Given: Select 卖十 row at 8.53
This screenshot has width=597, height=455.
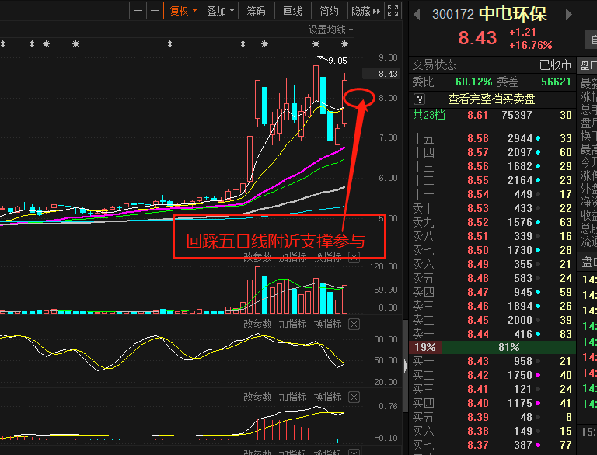Looking at the screenshot, I should (492, 209).
